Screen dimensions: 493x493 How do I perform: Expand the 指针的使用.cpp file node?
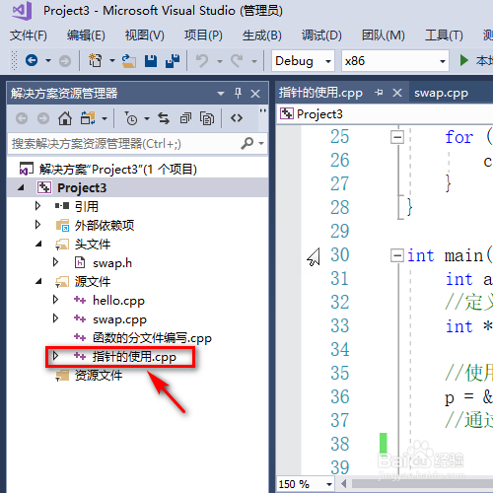tap(56, 356)
